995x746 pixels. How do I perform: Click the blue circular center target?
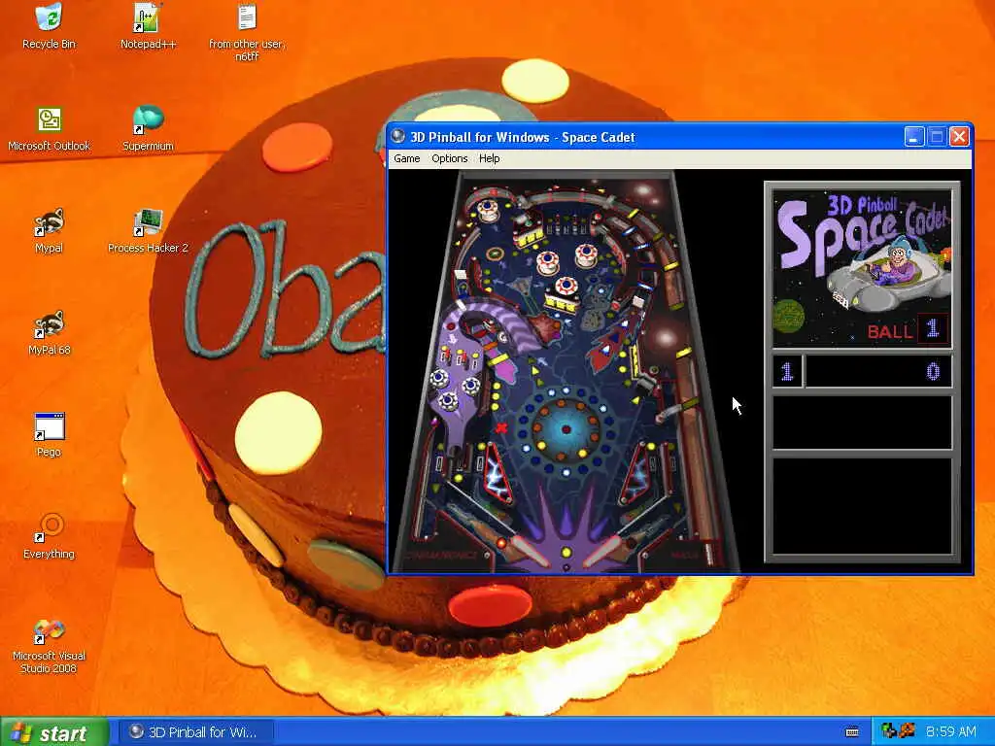[566, 430]
